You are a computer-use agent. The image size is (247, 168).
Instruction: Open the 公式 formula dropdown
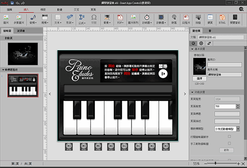(x=82, y=19)
